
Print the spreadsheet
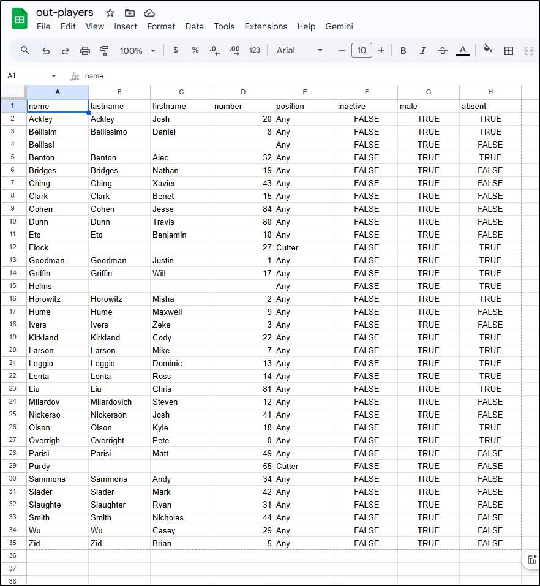click(x=85, y=51)
